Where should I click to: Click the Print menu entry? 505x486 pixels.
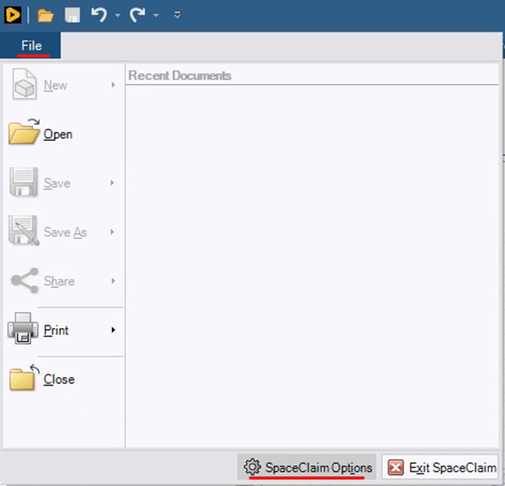(x=57, y=331)
